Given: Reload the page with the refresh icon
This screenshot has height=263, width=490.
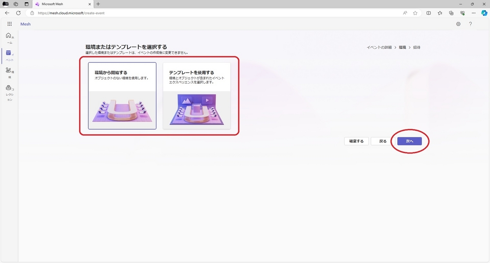Looking at the screenshot, I should [18, 13].
